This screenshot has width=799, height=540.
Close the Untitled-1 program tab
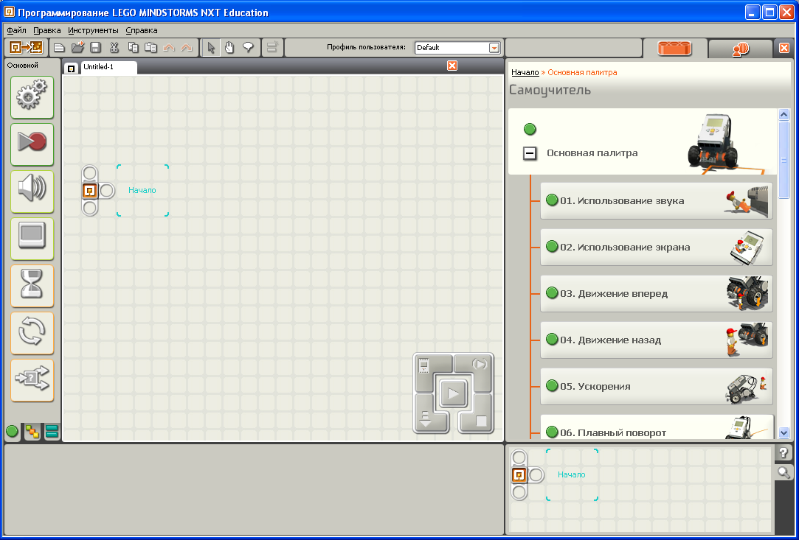(452, 66)
